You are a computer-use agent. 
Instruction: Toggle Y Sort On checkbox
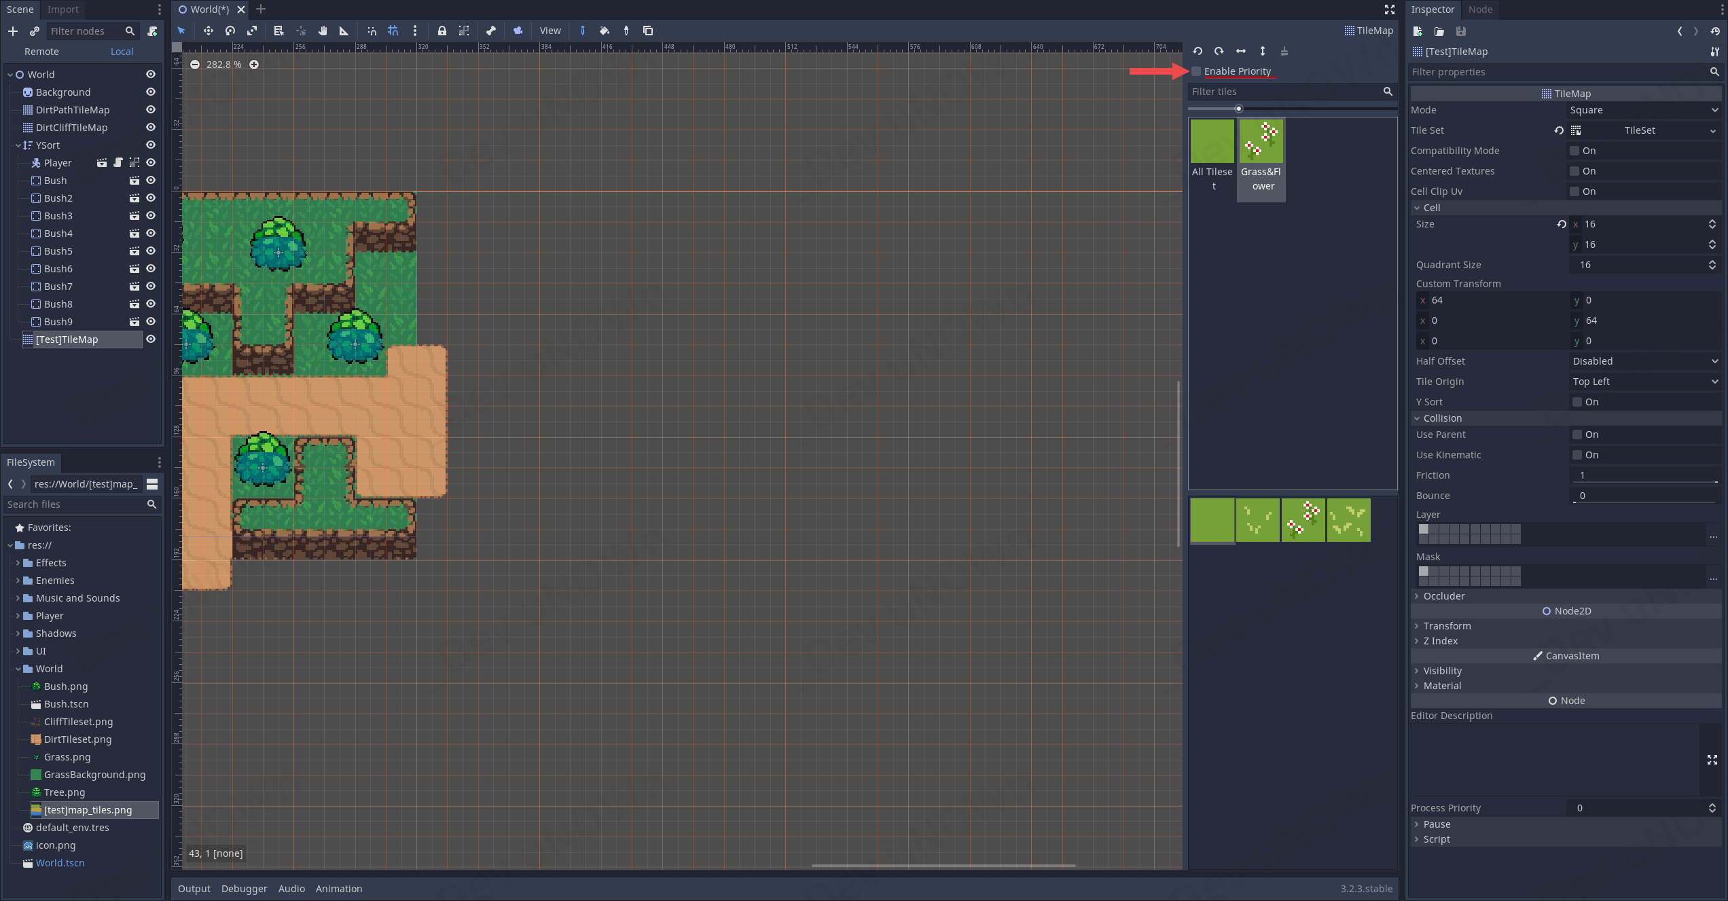tap(1577, 402)
